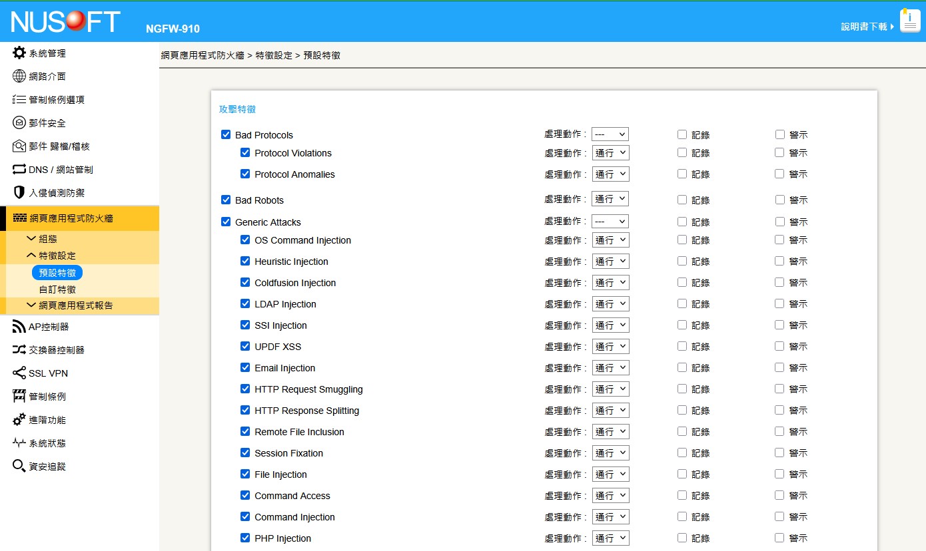Click the double gears icon for 進階功能
926x551 pixels.
[x=19, y=420]
